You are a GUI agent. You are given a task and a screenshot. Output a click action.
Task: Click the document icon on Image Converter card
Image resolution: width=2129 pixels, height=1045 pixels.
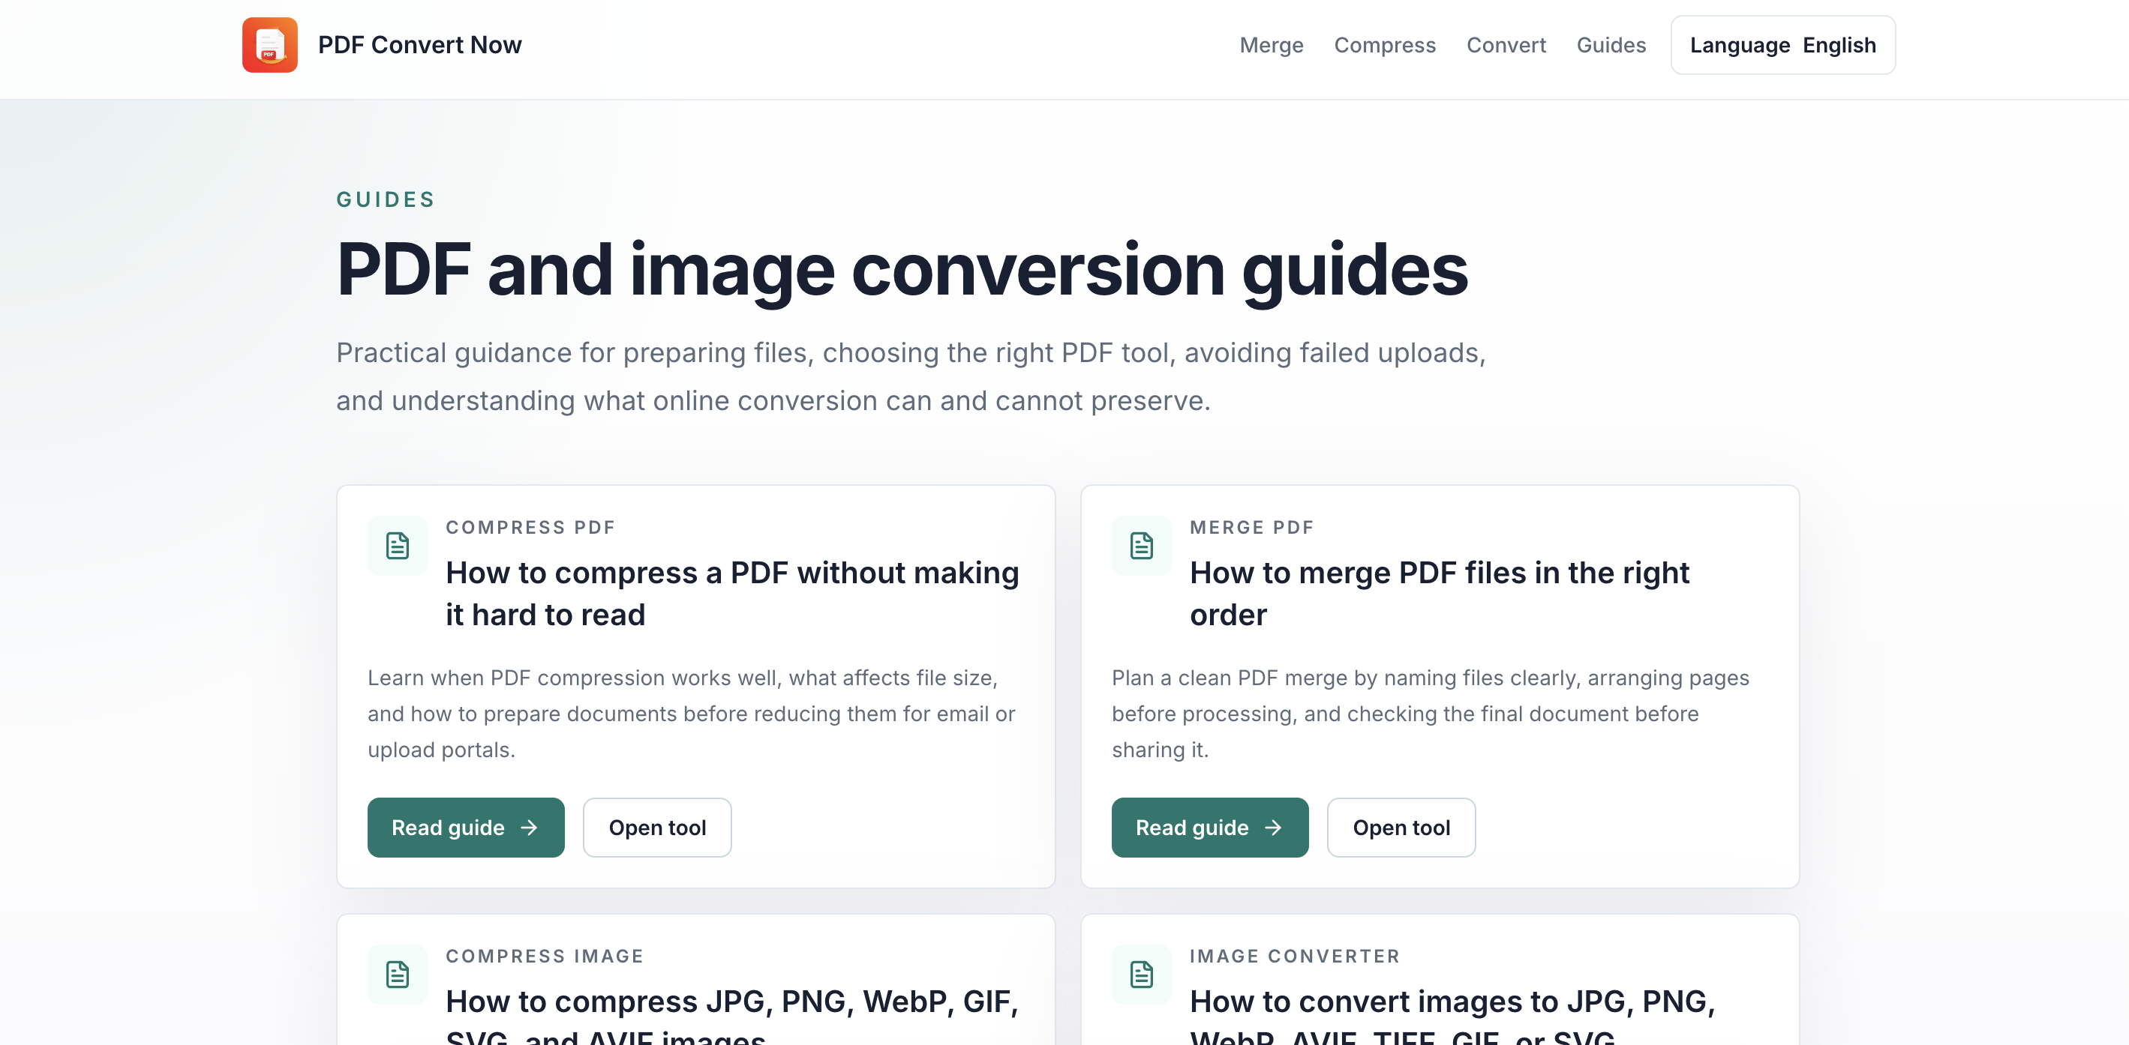coord(1141,974)
